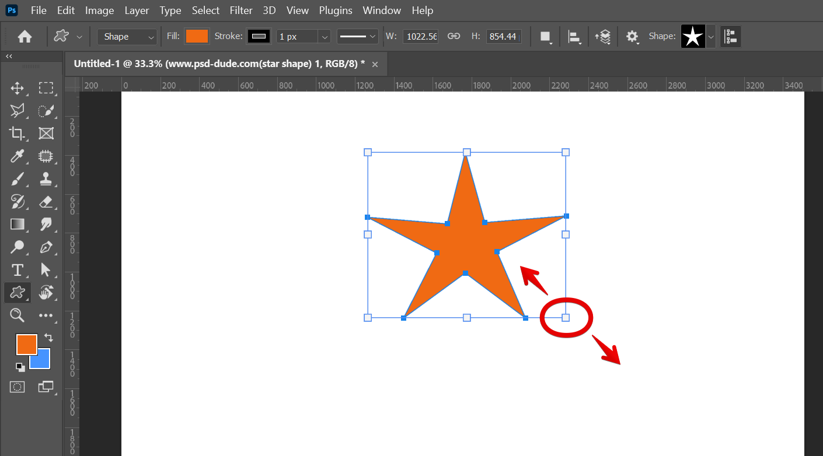823x456 pixels.
Task: Open the path alignment options
Action: 574,36
